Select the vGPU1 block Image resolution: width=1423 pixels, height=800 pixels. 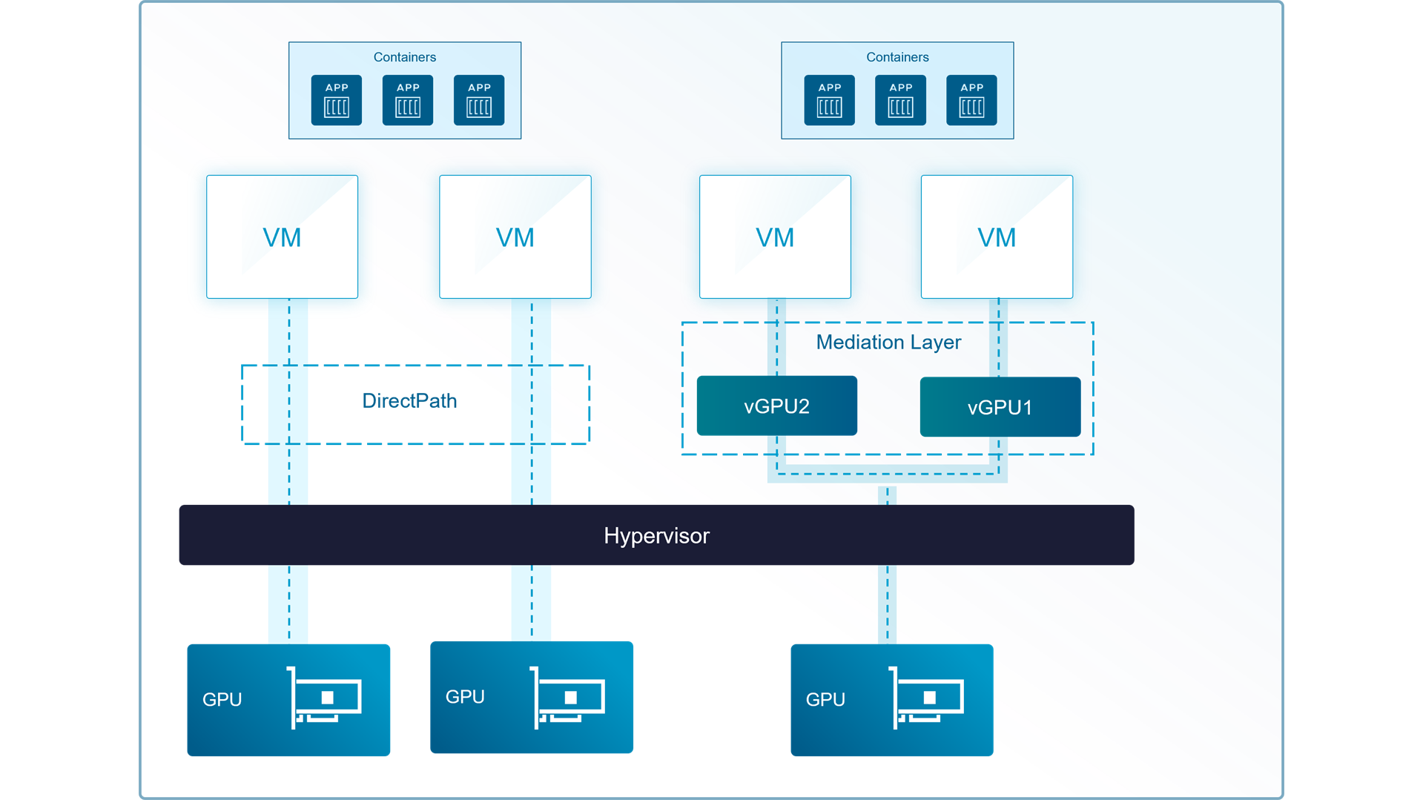tap(1000, 407)
